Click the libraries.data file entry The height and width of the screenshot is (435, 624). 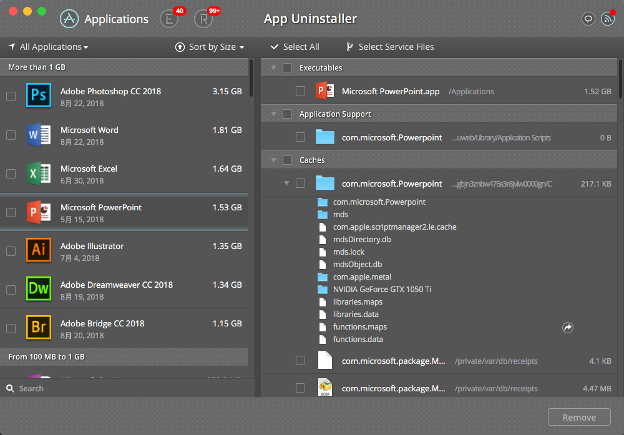(356, 315)
